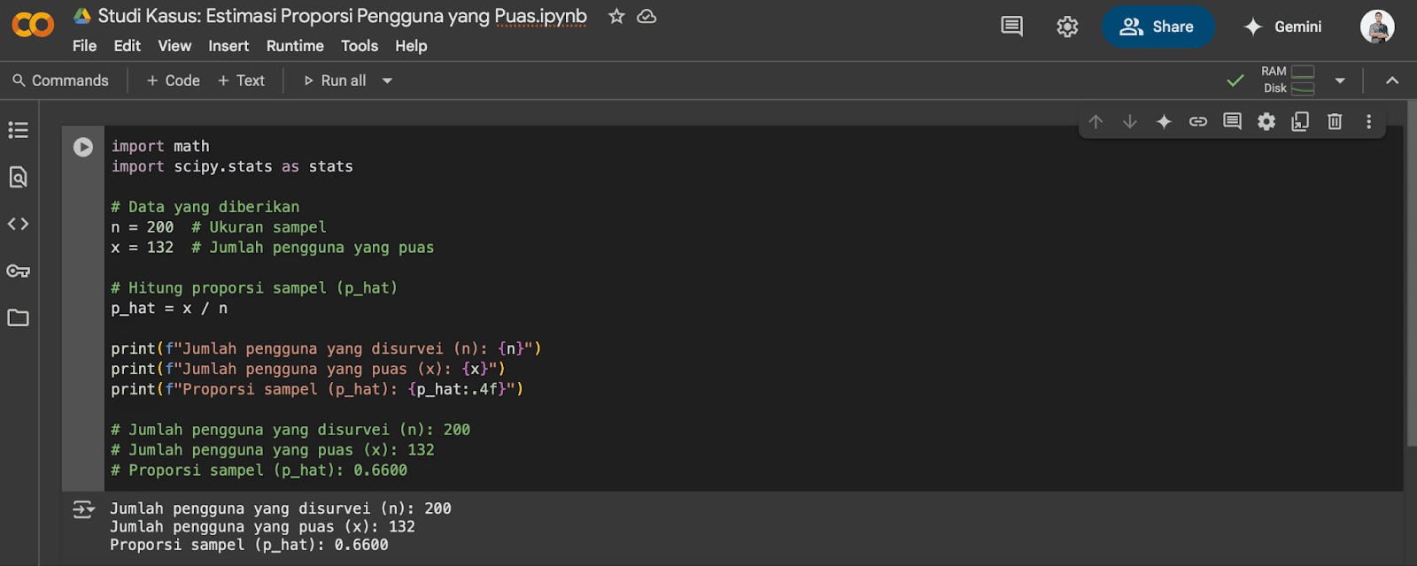1417x566 pixels.
Task: Open the Runtime menu
Action: (x=295, y=46)
